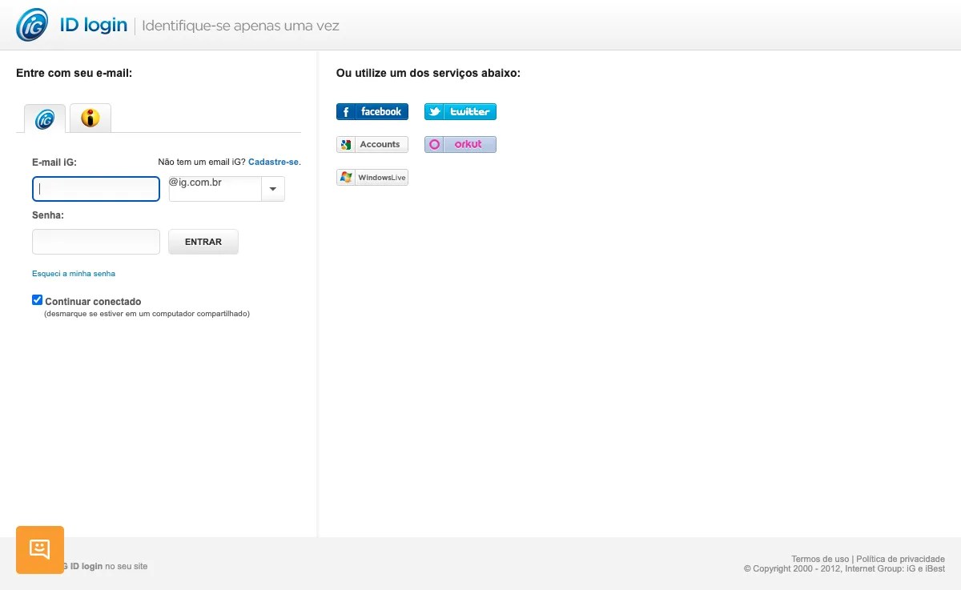Open the Cadastre-se registration link
Image resolution: width=961 pixels, height=590 pixels.
pos(273,161)
